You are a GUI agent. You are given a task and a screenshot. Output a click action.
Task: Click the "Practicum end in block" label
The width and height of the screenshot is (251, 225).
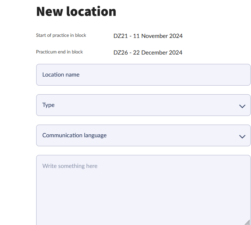pyautogui.click(x=59, y=52)
